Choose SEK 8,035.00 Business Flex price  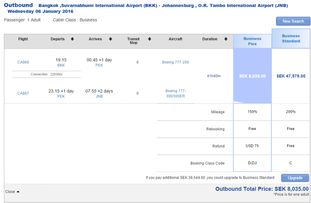(252, 76)
